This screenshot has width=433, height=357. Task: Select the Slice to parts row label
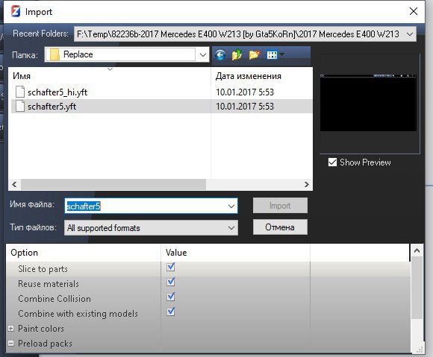click(x=43, y=269)
